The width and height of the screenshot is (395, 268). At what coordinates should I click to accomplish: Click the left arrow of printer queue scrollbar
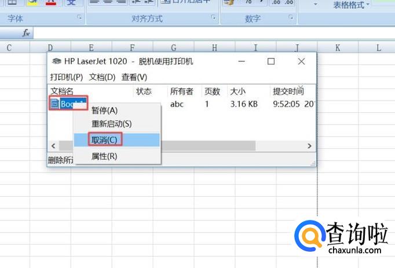pos(53,146)
